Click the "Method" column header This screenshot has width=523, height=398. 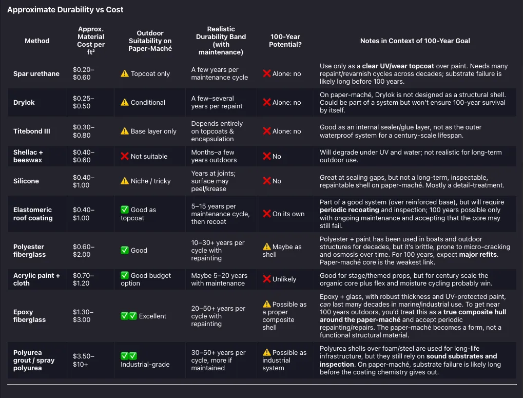[37, 41]
